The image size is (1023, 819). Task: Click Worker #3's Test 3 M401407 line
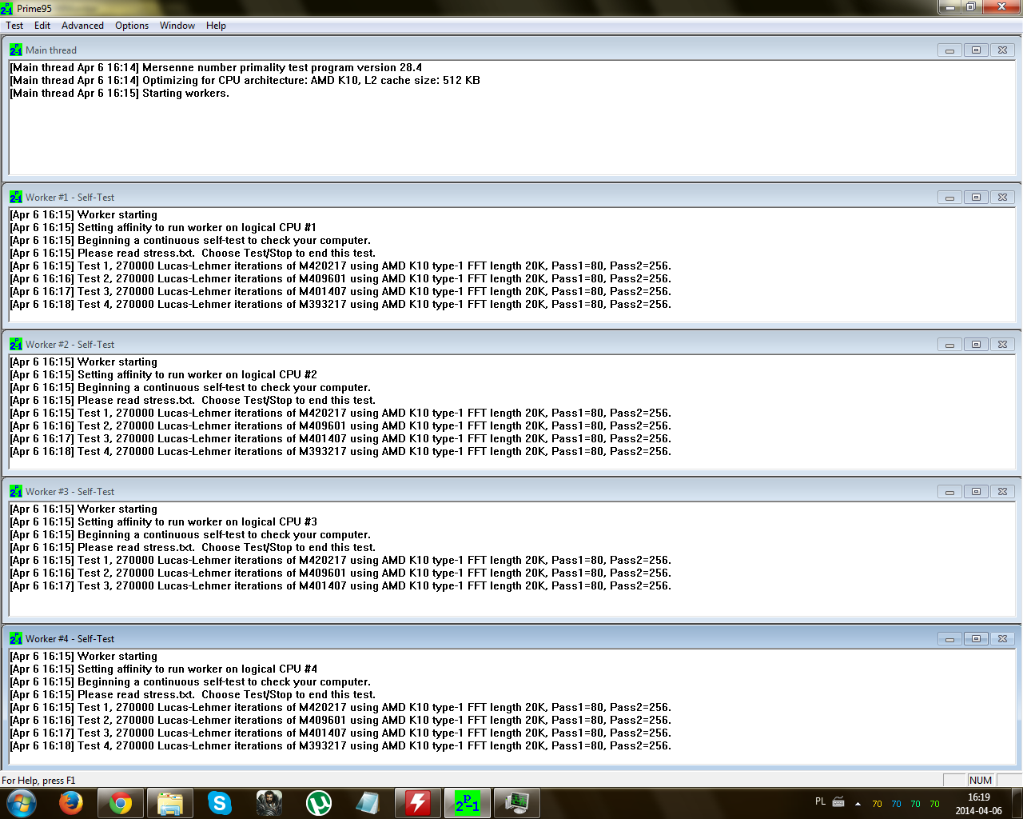[340, 586]
